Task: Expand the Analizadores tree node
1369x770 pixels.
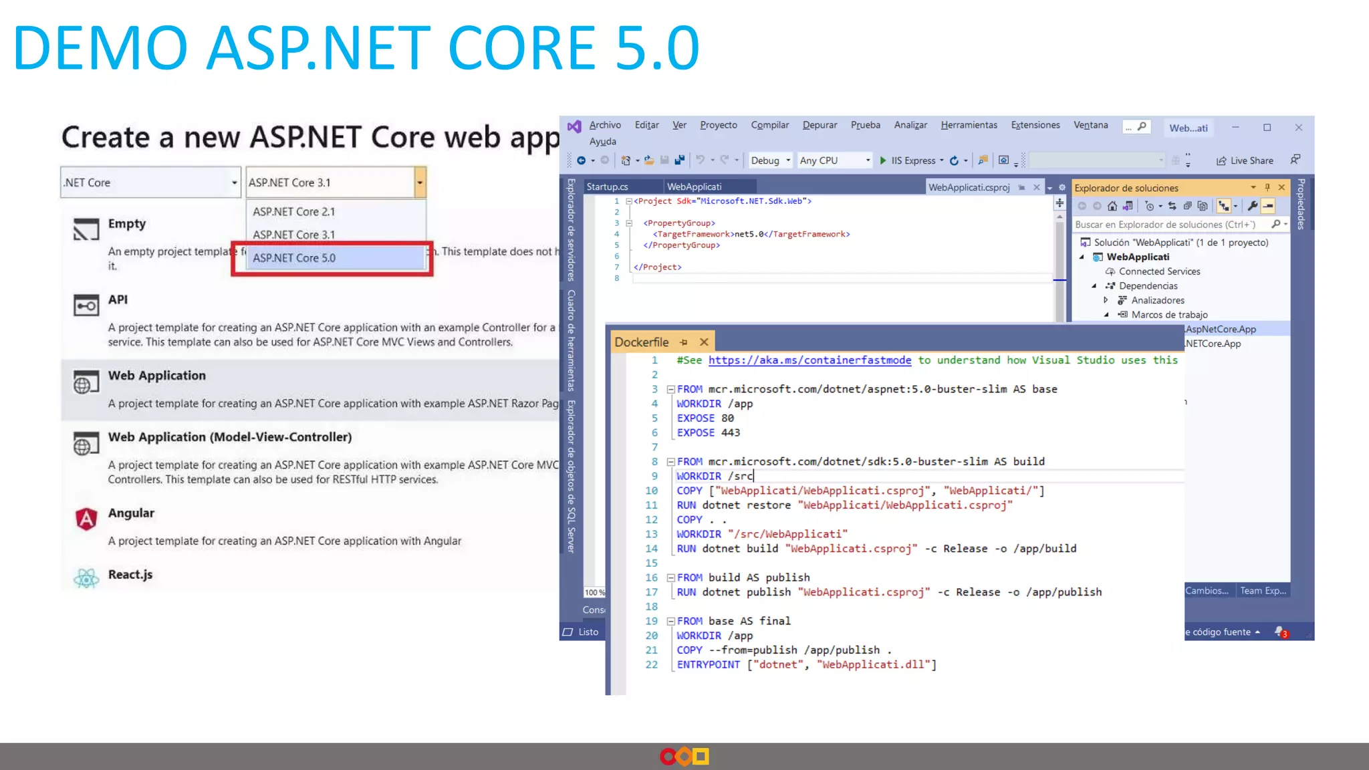Action: tap(1106, 300)
